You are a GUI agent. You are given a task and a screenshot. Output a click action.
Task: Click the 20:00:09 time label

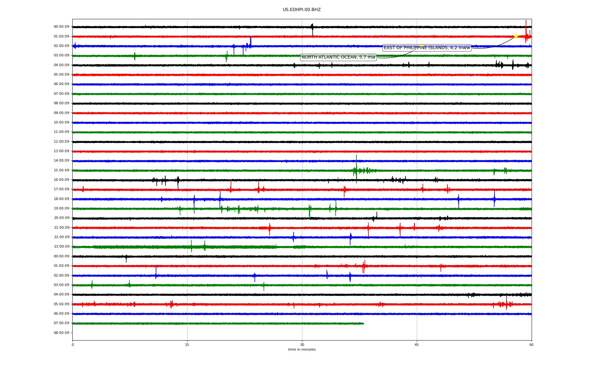(x=62, y=218)
